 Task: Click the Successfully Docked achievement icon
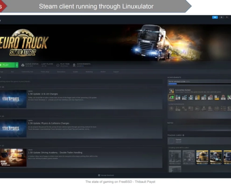[x=171, y=91]
